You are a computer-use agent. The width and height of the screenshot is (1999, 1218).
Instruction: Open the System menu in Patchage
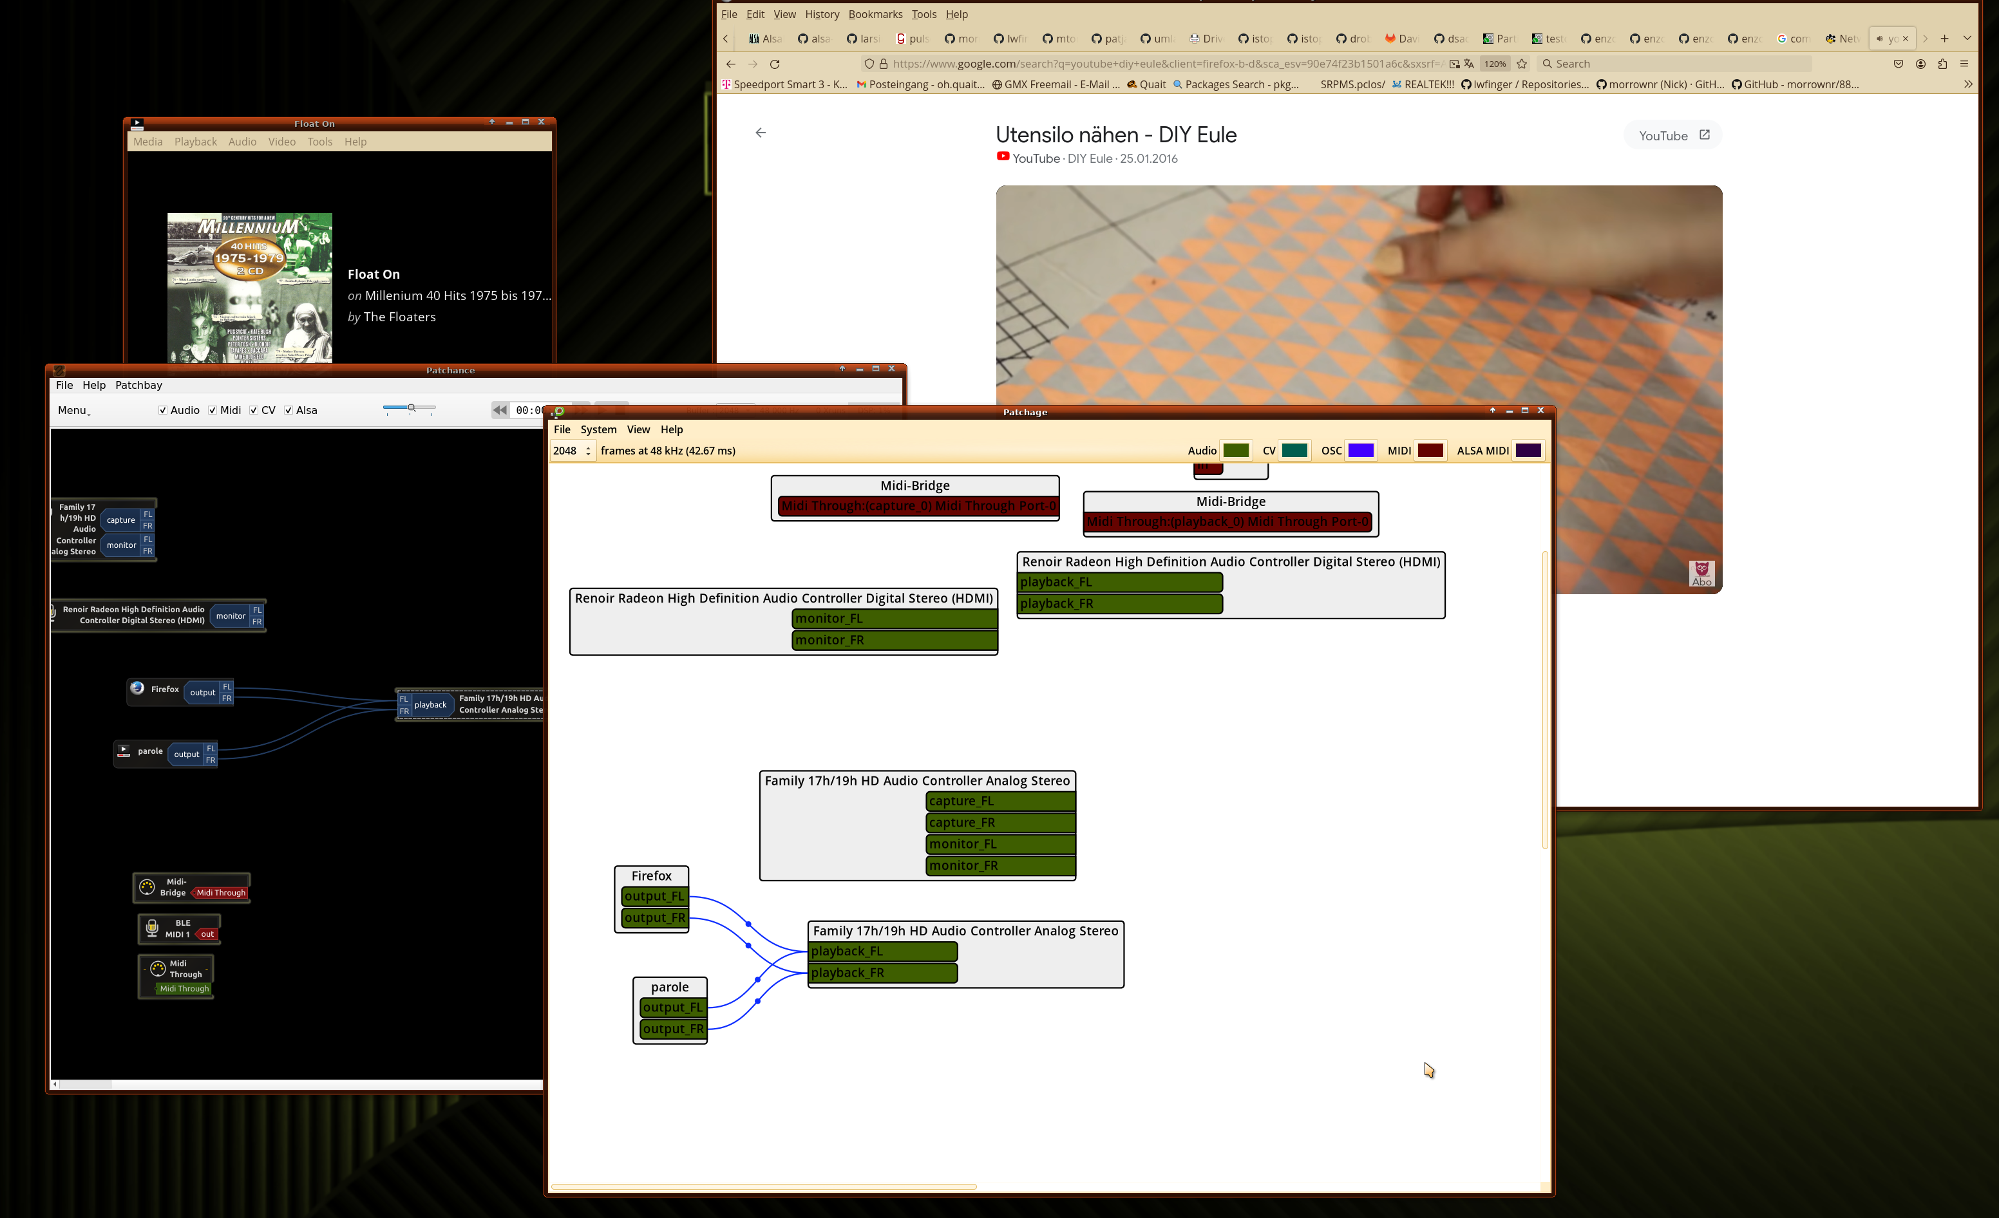pyautogui.click(x=598, y=430)
